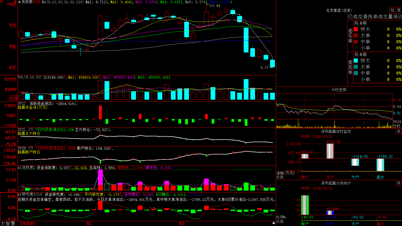Click the blue 中户 ratio bar above 21.00
The width and height of the screenshot is (402, 226).
point(330,213)
